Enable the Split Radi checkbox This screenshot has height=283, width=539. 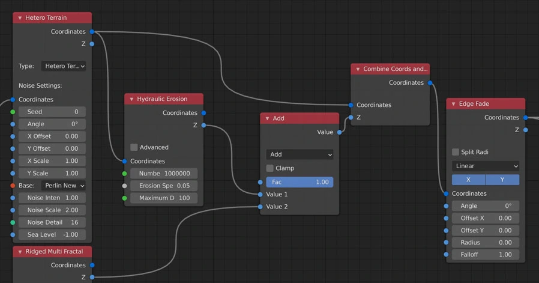456,152
